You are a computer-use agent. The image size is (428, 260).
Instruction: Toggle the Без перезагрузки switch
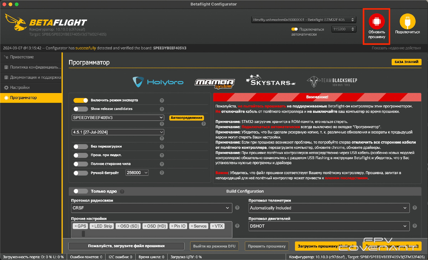coord(81,147)
